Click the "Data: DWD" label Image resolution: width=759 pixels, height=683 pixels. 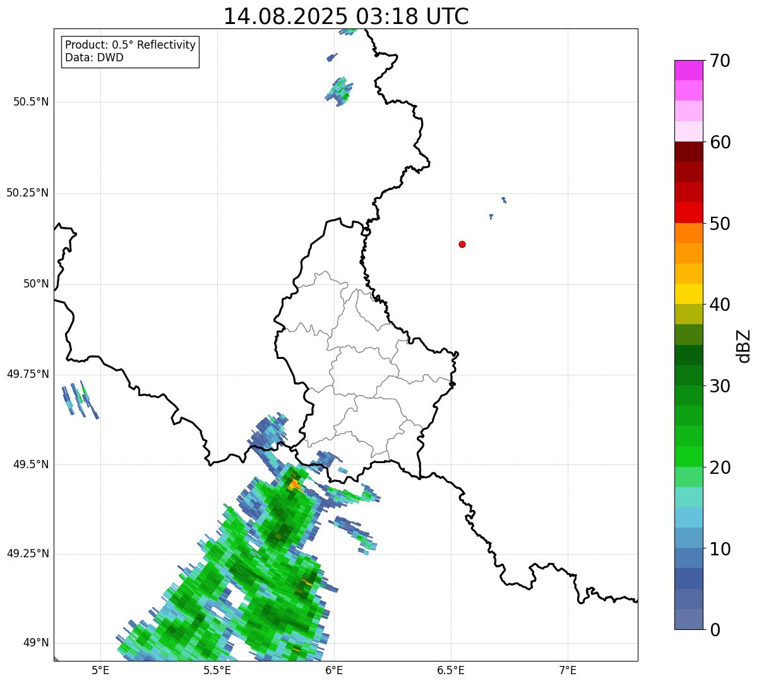pos(95,57)
